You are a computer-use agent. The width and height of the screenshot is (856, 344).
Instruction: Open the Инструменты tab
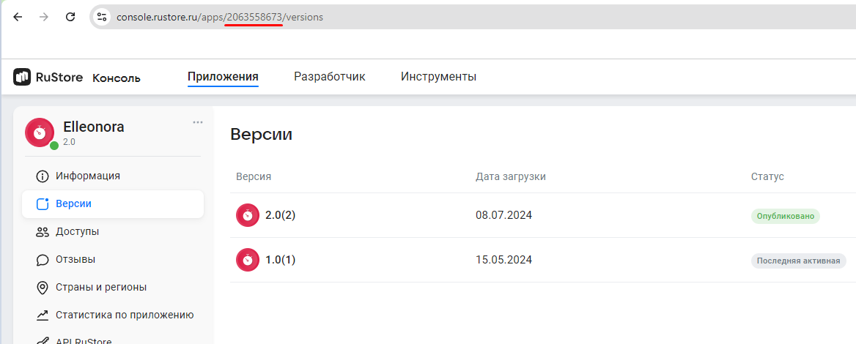[438, 77]
